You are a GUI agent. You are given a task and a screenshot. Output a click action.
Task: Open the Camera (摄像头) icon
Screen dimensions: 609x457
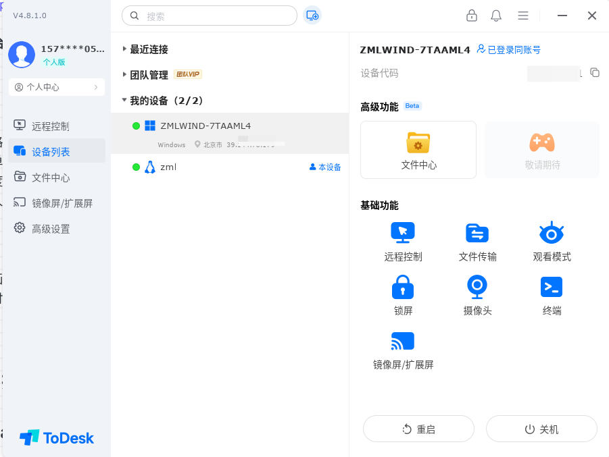pyautogui.click(x=477, y=287)
